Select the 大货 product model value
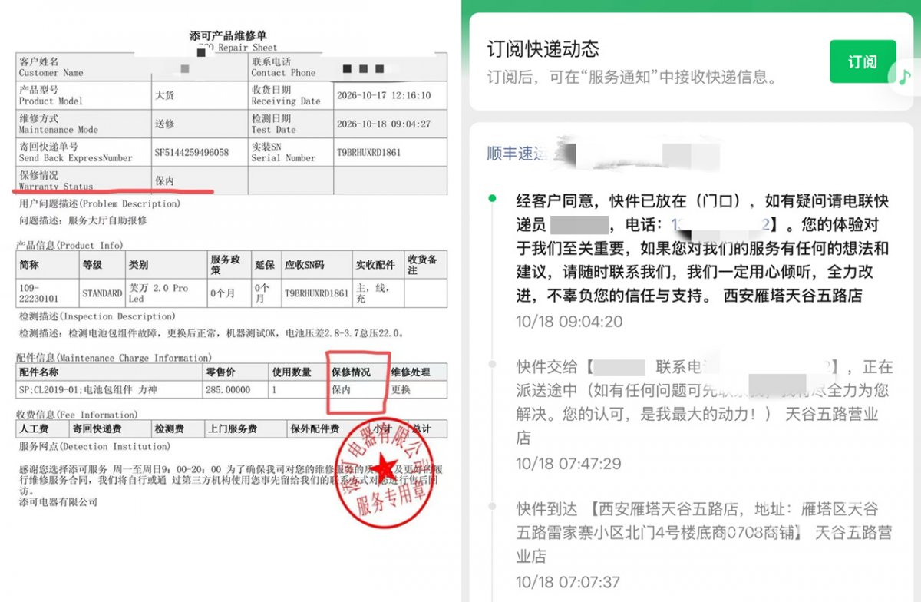The image size is (921, 602). click(x=164, y=96)
